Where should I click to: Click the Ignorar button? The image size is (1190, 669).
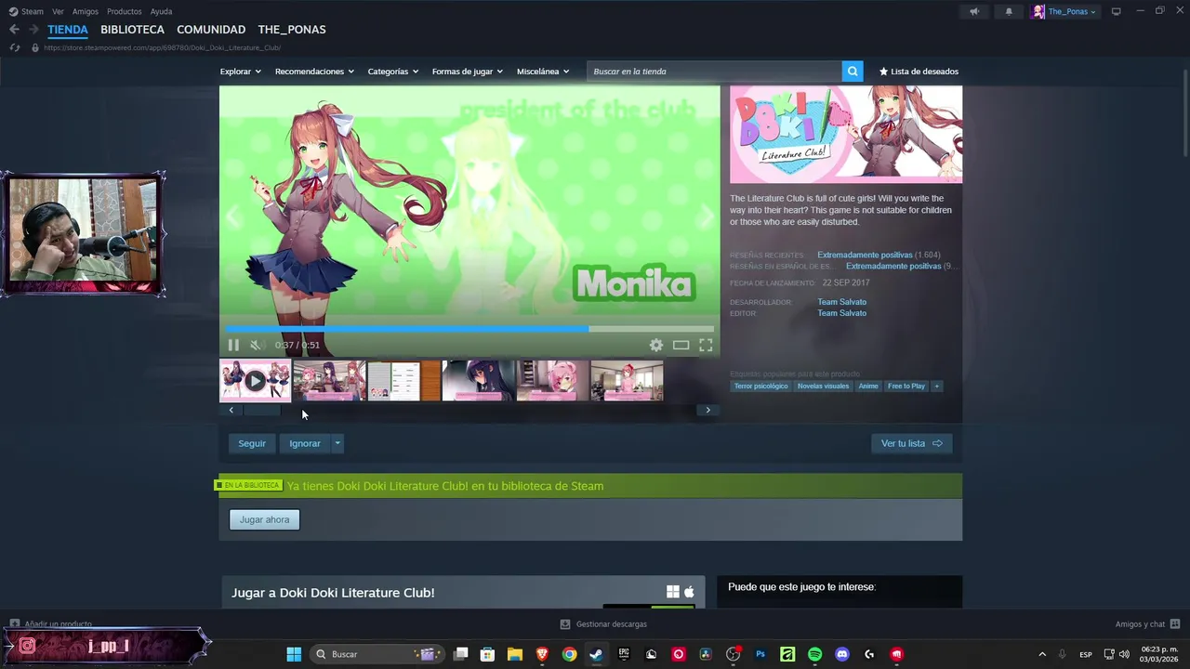point(305,443)
